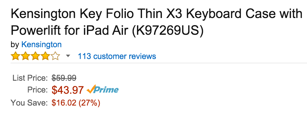Click the empty fifth rating star
This screenshot has height=113, width=307.
[55, 56]
